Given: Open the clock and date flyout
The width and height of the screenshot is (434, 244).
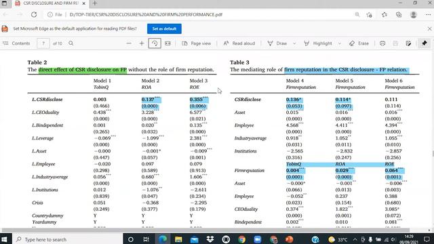Looking at the screenshot, I should (x=409, y=239).
